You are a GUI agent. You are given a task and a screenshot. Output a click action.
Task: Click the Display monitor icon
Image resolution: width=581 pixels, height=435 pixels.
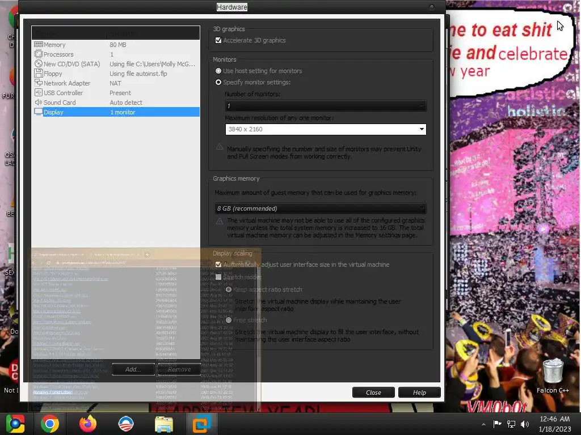(x=39, y=112)
